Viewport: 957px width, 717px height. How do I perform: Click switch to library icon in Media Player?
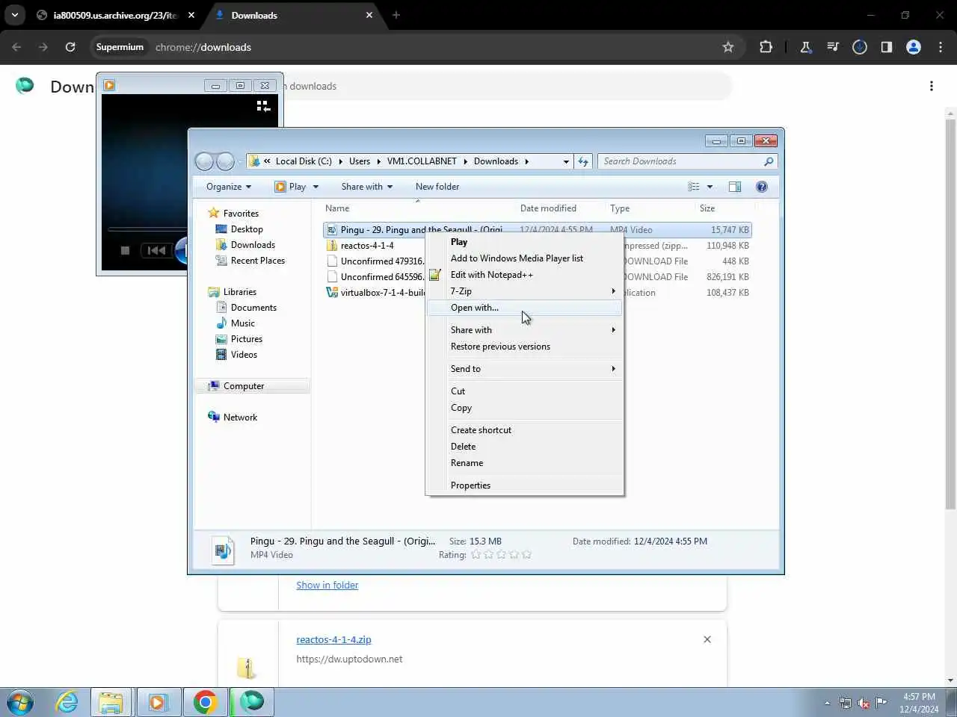(263, 106)
